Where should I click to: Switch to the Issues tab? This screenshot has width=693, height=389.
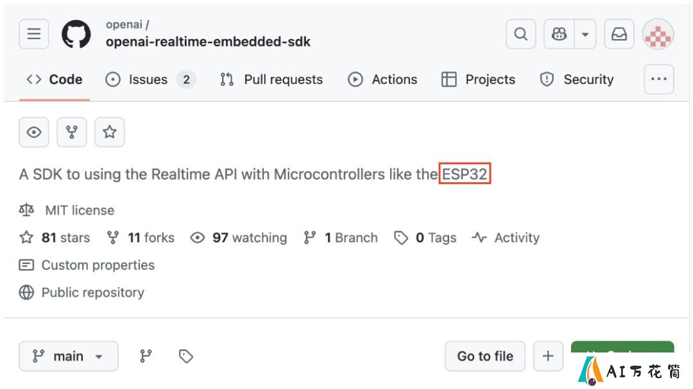click(x=150, y=79)
